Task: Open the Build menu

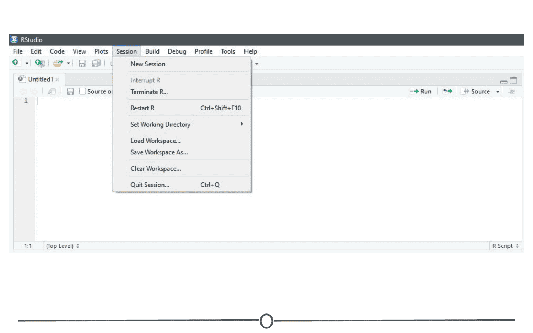Action: 152,51
